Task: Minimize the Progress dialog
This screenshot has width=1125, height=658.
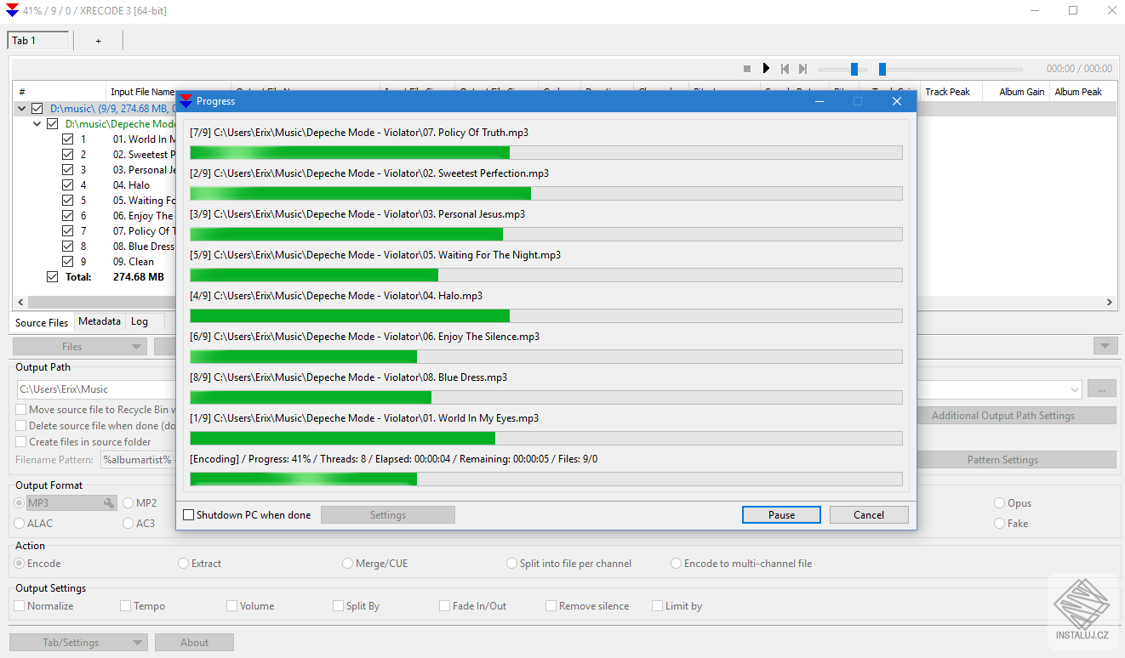Action: pos(819,101)
